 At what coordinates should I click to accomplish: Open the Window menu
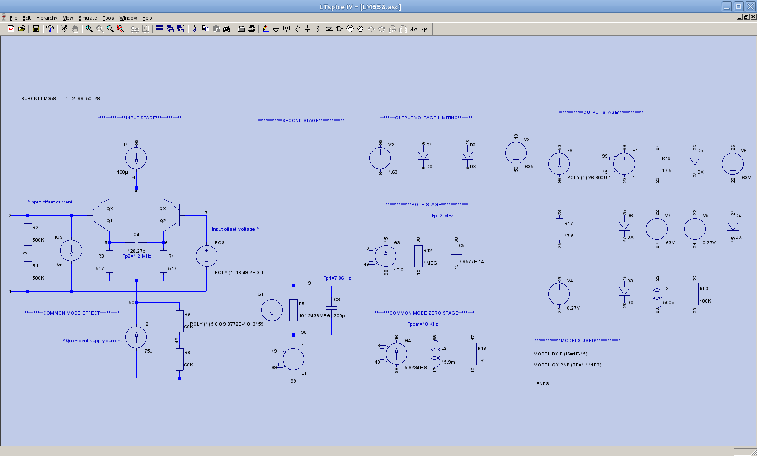pyautogui.click(x=128, y=18)
